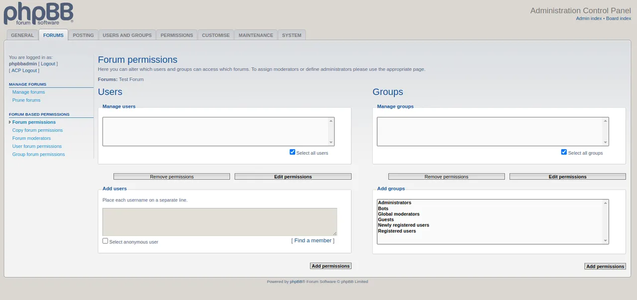Click the Board index link
Screen dimensions: 637x300
tap(619, 18)
